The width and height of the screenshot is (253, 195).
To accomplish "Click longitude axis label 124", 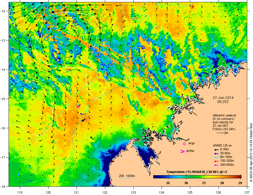I will click(x=162, y=192).
